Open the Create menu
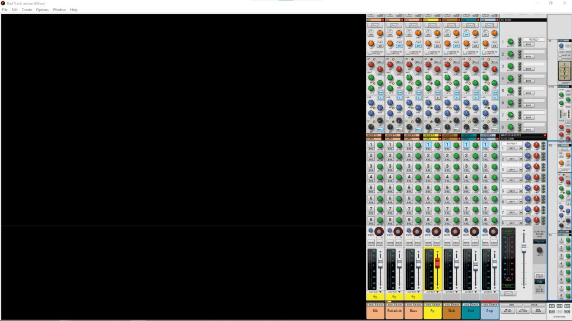Viewport: 572px width, 321px height. [27, 9]
